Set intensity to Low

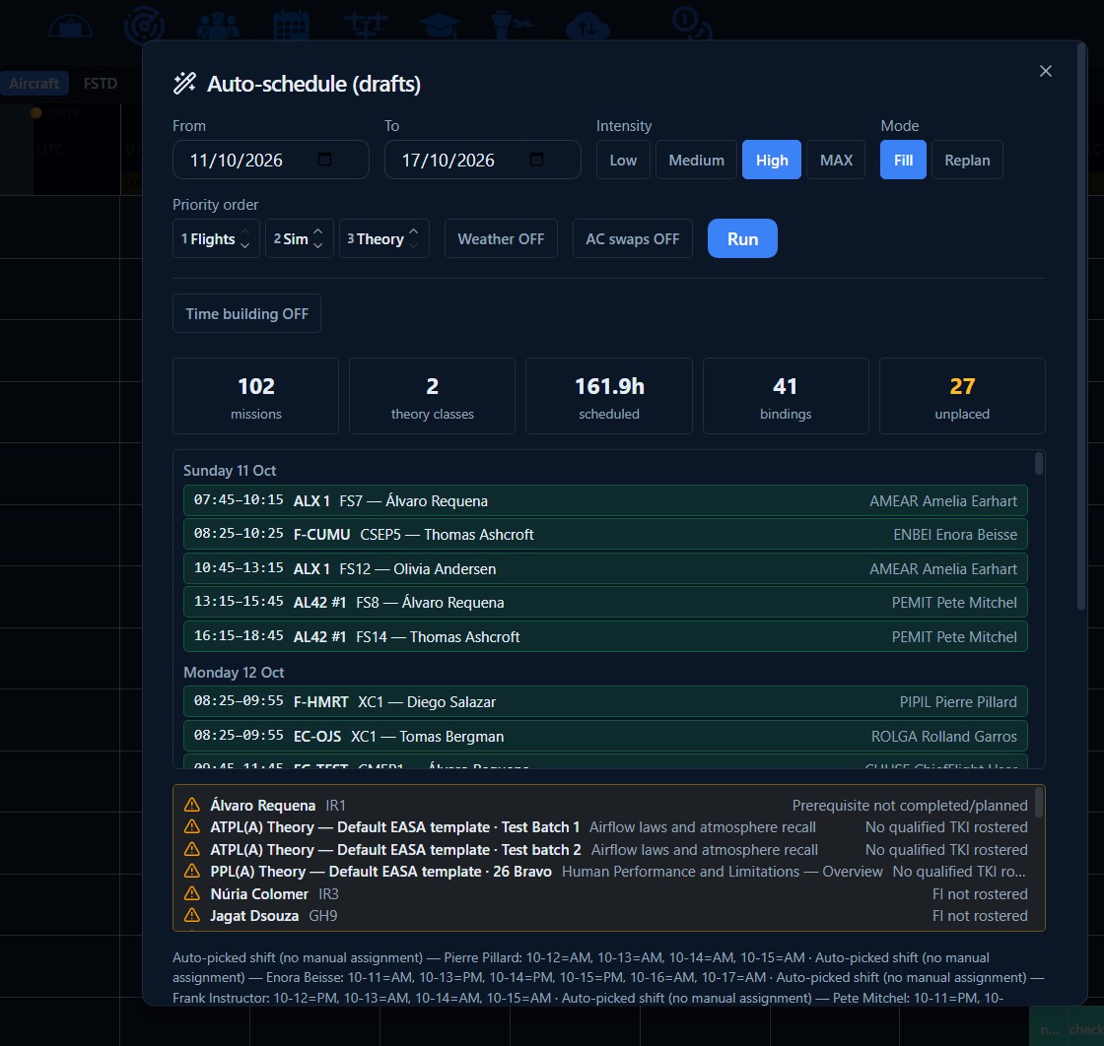click(623, 160)
